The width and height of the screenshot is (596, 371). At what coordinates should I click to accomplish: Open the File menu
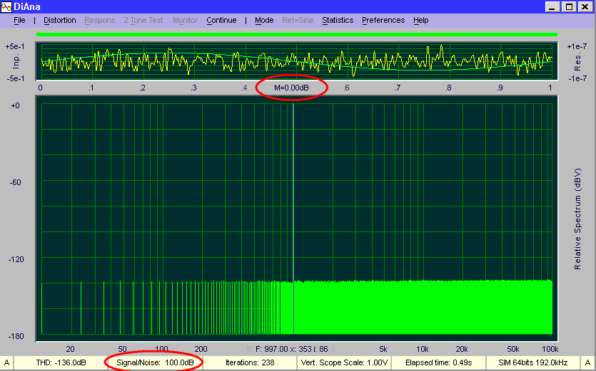[19, 21]
